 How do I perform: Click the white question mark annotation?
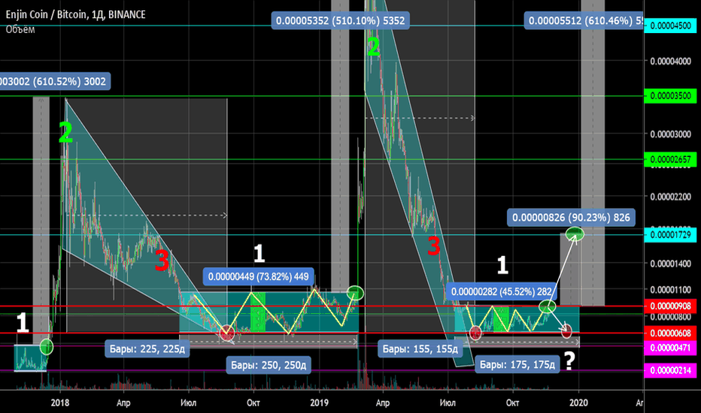pos(569,360)
